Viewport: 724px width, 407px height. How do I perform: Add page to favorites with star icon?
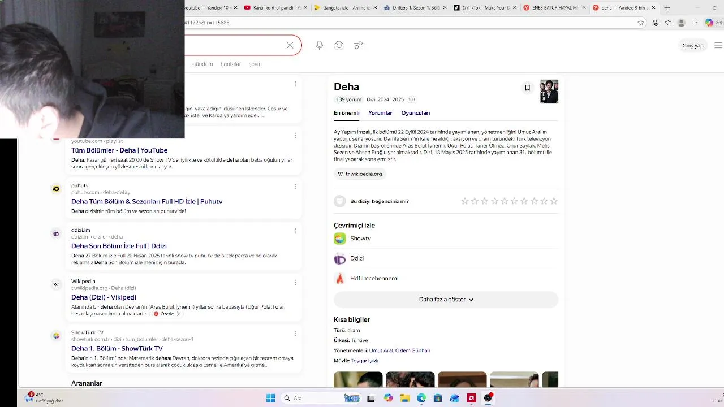point(640,23)
